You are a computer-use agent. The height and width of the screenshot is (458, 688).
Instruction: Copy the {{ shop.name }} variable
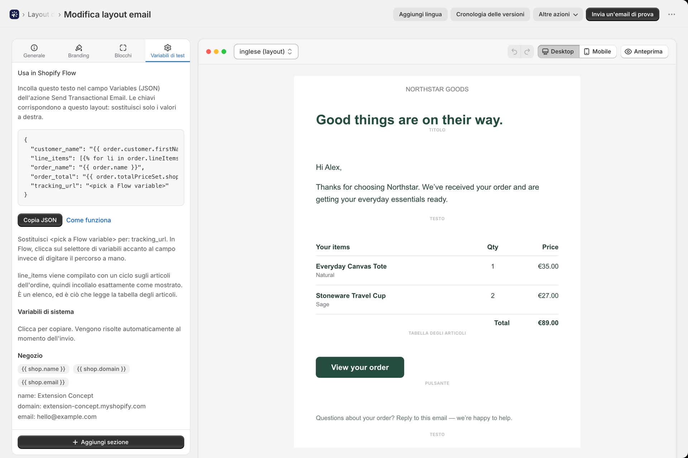[43, 369]
